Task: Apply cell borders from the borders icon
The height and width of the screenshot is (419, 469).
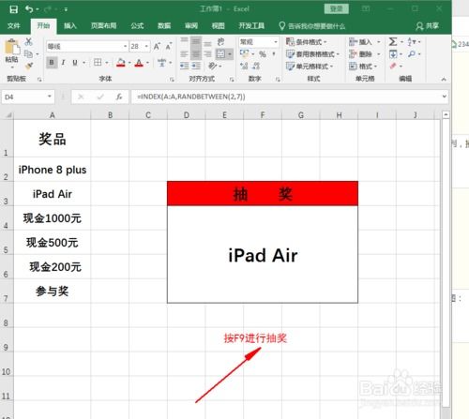Action: tap(98, 63)
